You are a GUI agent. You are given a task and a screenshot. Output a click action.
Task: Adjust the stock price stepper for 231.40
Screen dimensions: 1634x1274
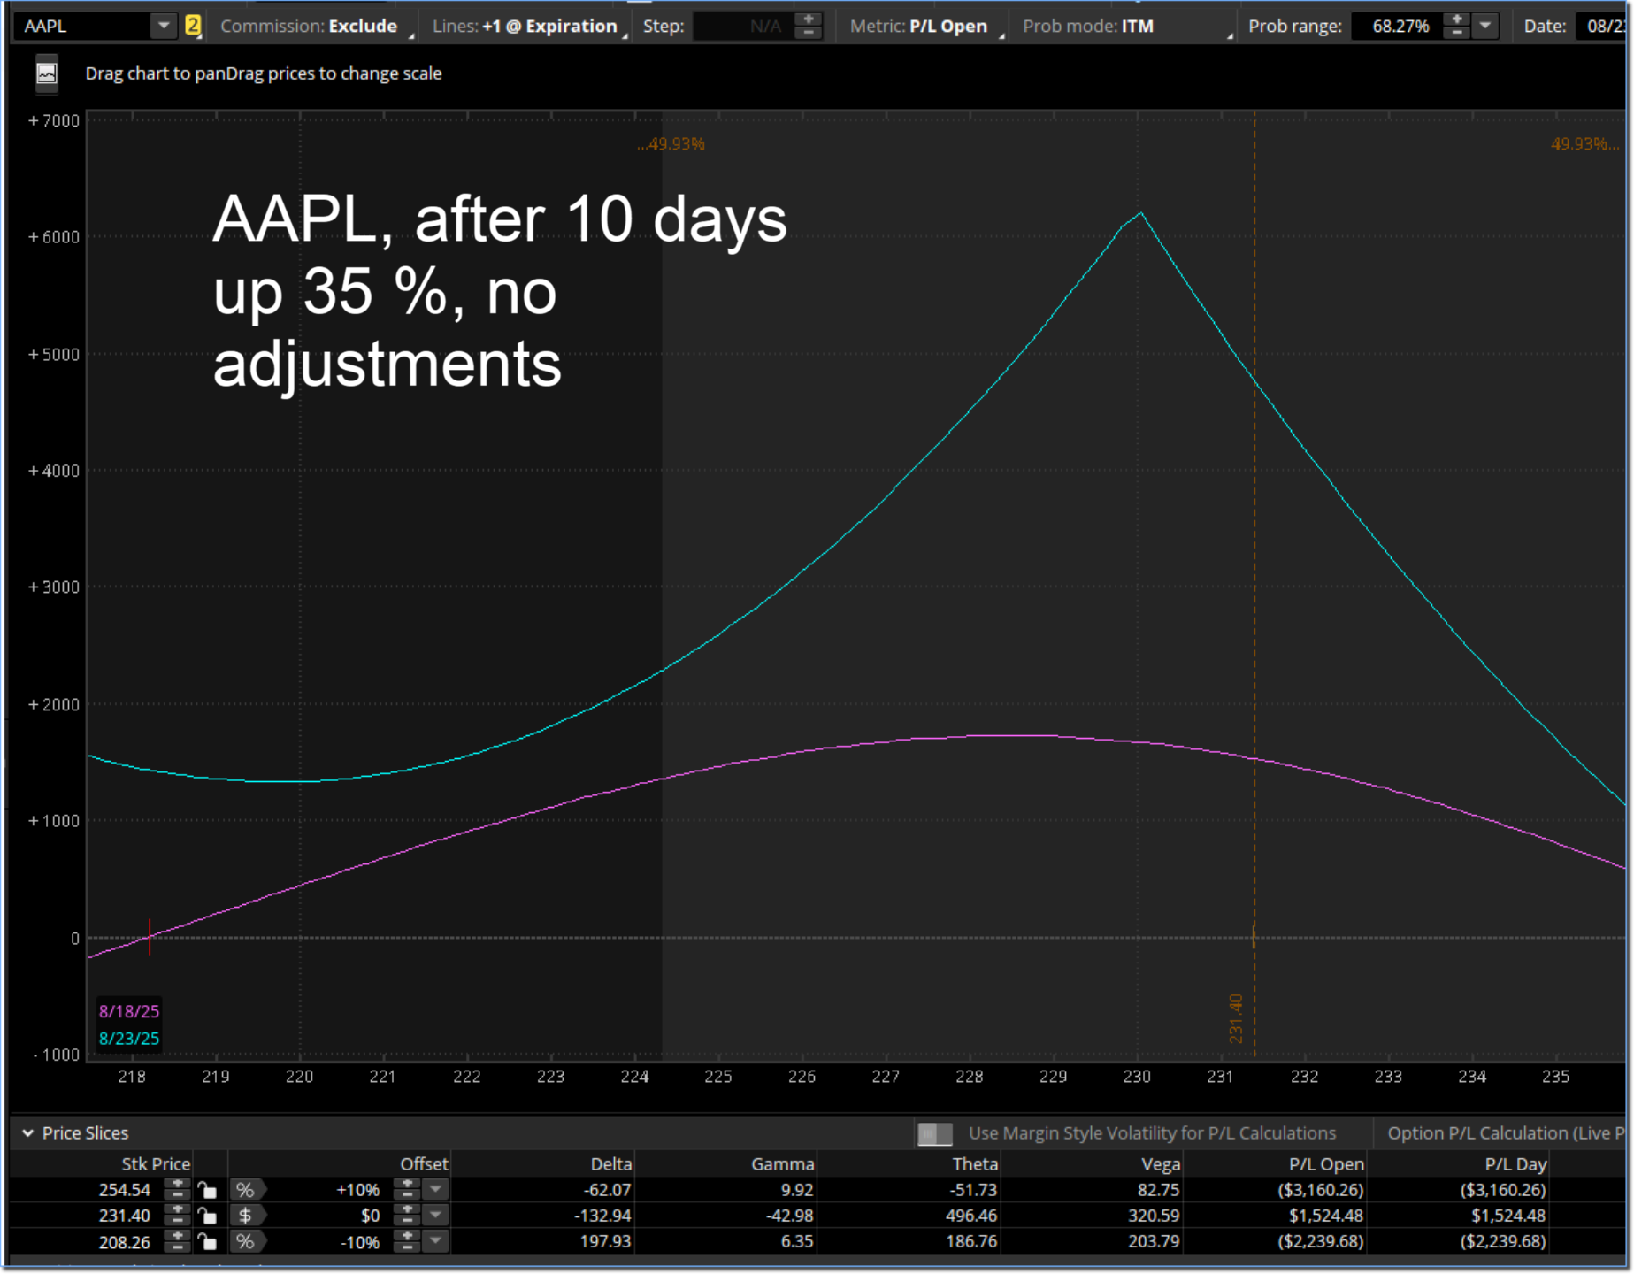[178, 1216]
